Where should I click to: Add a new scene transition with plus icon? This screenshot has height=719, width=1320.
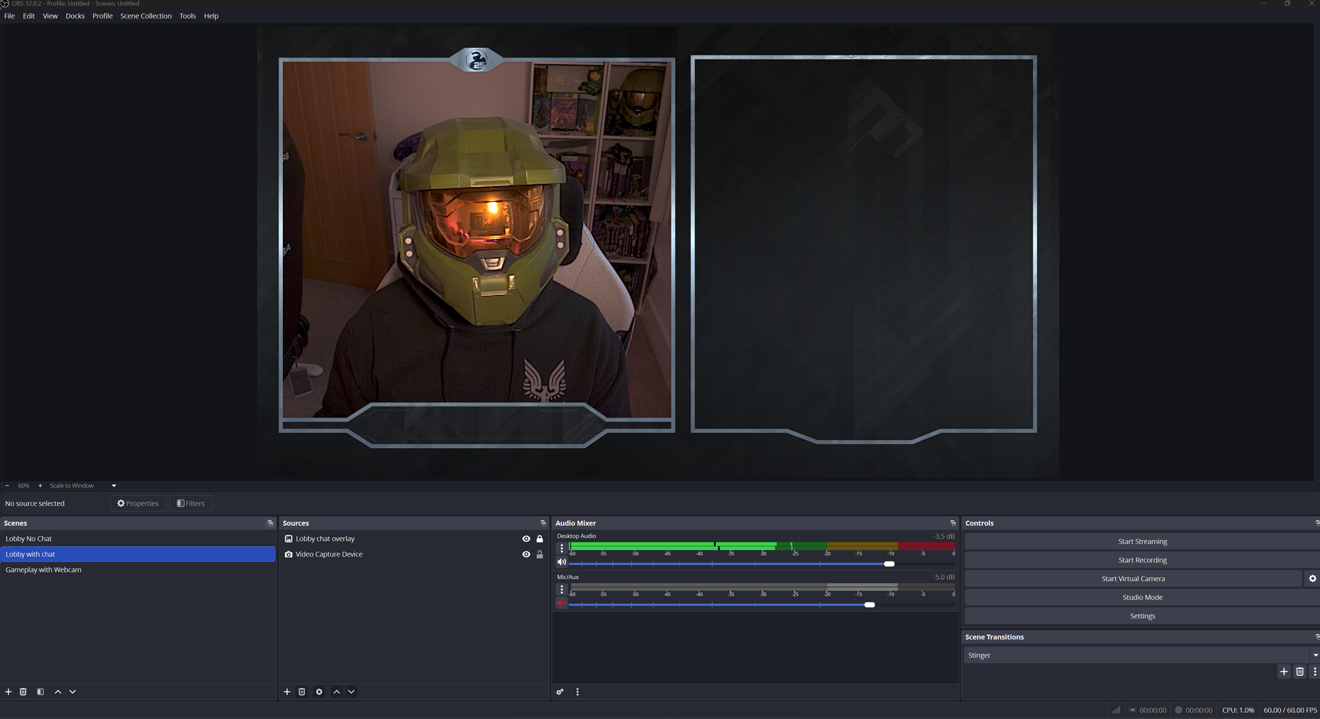pyautogui.click(x=1284, y=672)
